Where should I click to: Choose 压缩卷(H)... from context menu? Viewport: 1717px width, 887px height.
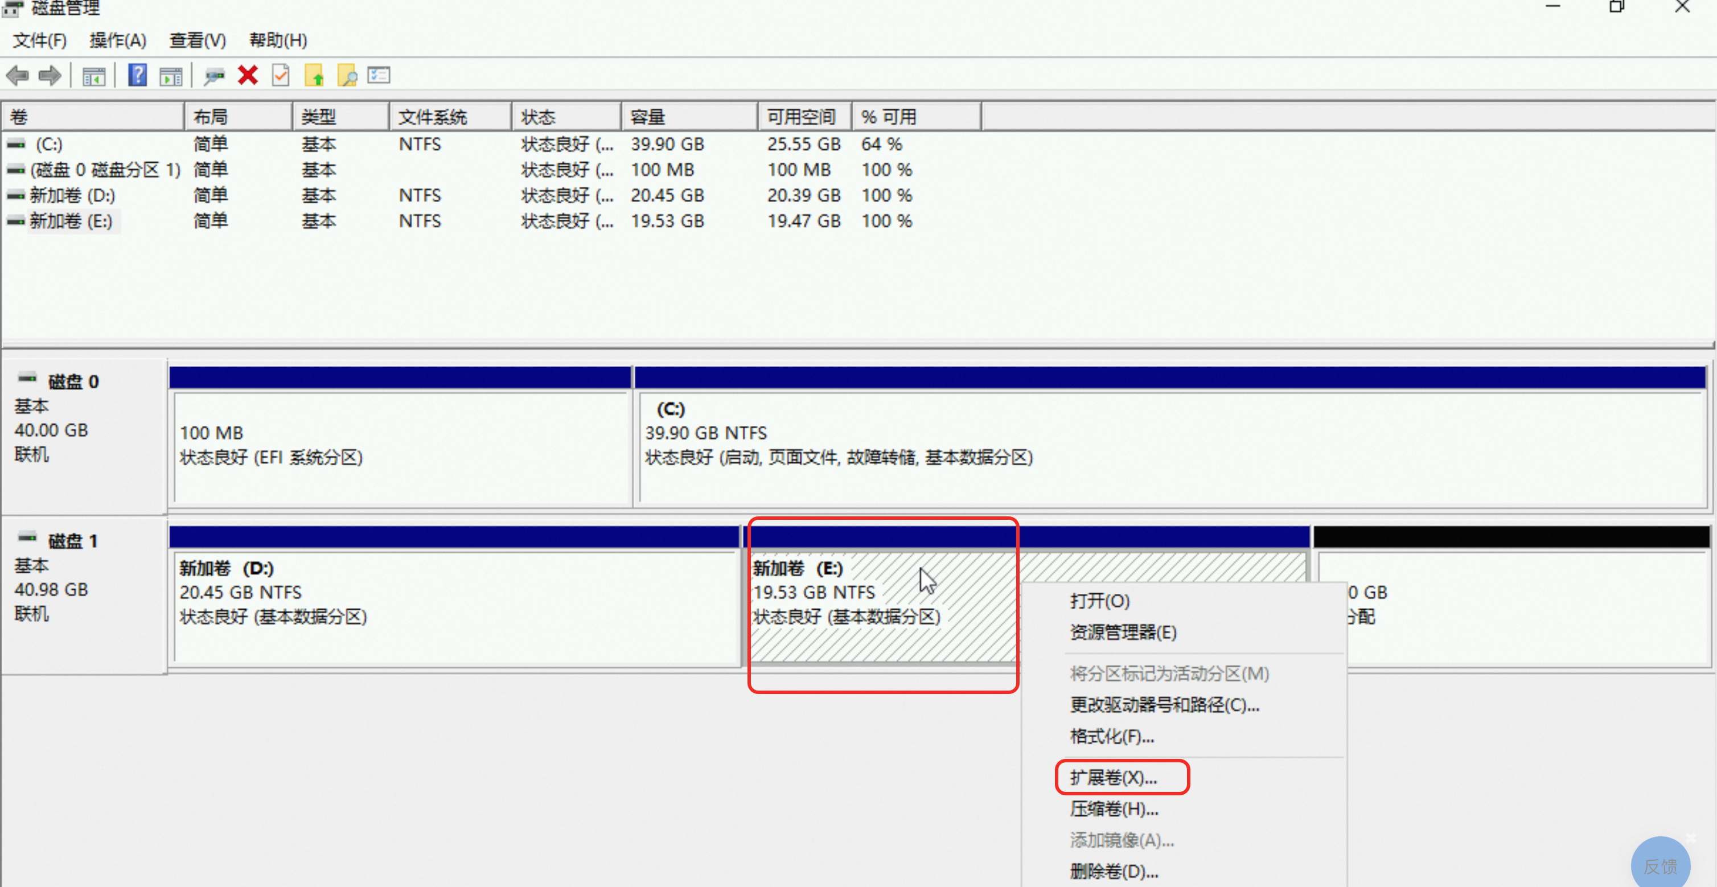click(1114, 809)
